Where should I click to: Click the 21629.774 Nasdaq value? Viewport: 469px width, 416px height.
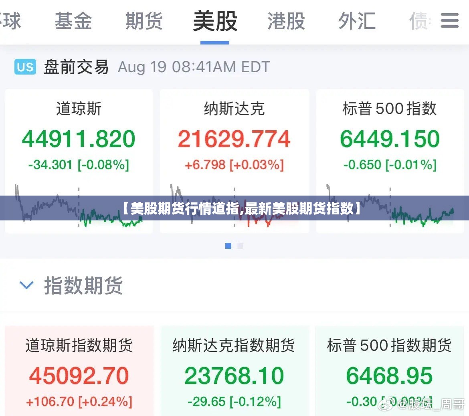tap(234, 139)
